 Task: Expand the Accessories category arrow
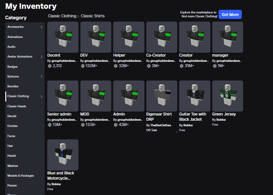point(41,27)
